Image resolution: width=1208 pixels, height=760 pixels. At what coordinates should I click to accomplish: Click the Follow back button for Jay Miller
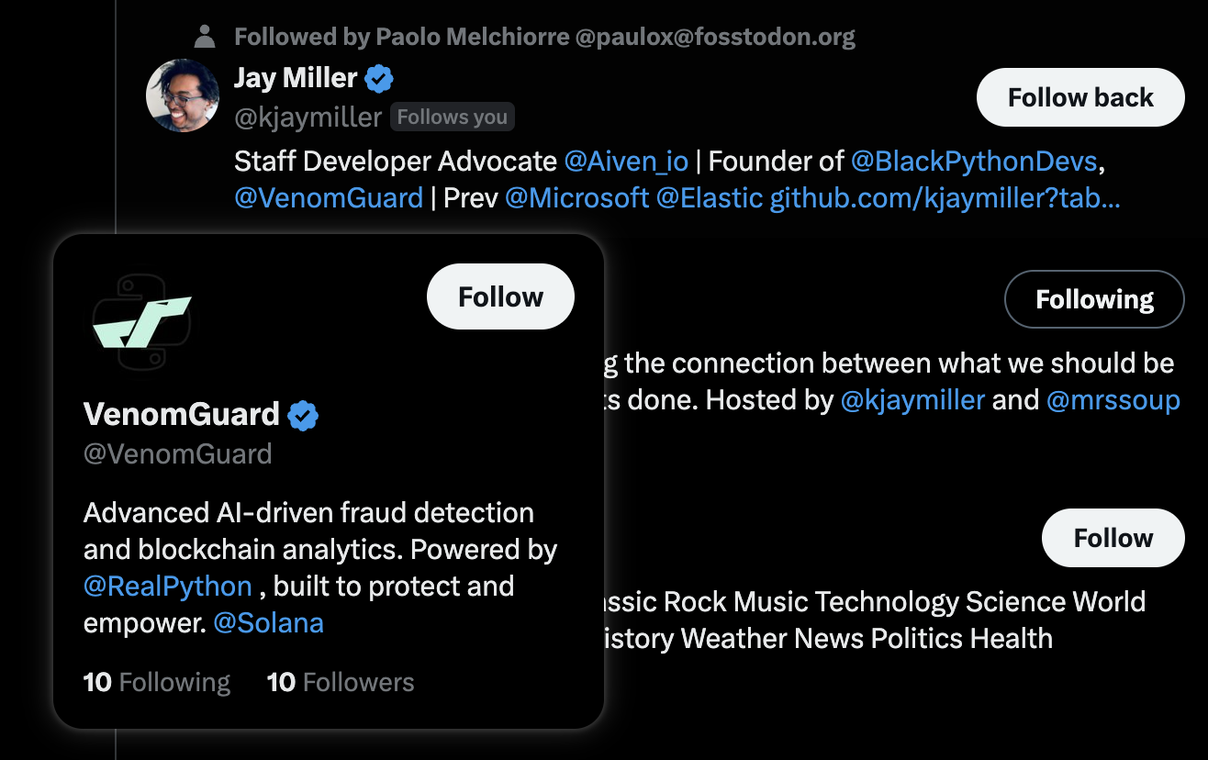1080,97
